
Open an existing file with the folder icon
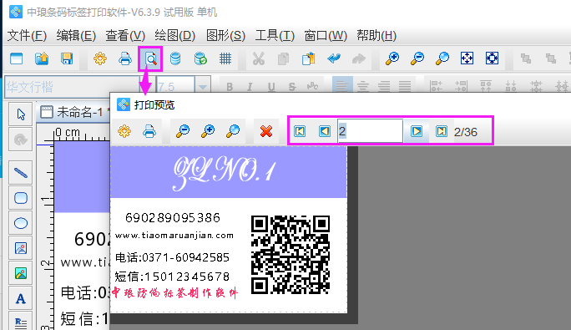tap(42, 58)
